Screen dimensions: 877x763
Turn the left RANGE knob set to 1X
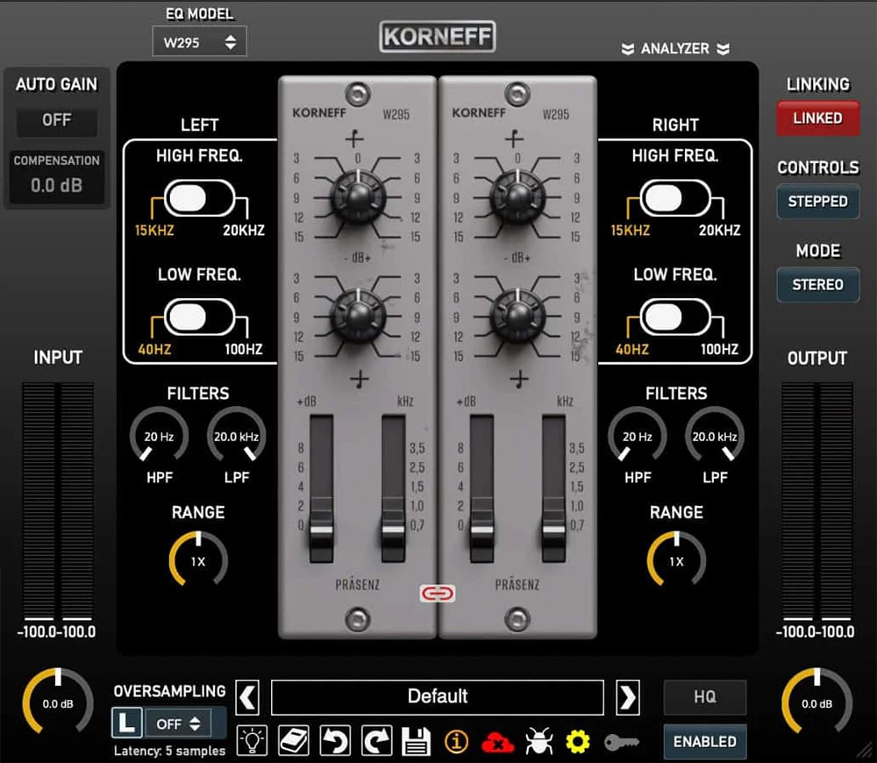[197, 559]
